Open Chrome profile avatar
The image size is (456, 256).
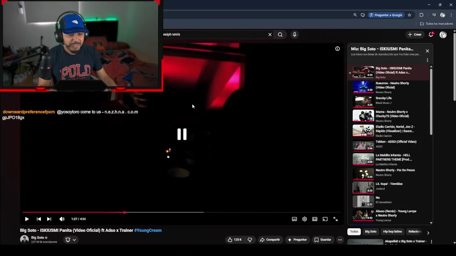click(x=442, y=15)
